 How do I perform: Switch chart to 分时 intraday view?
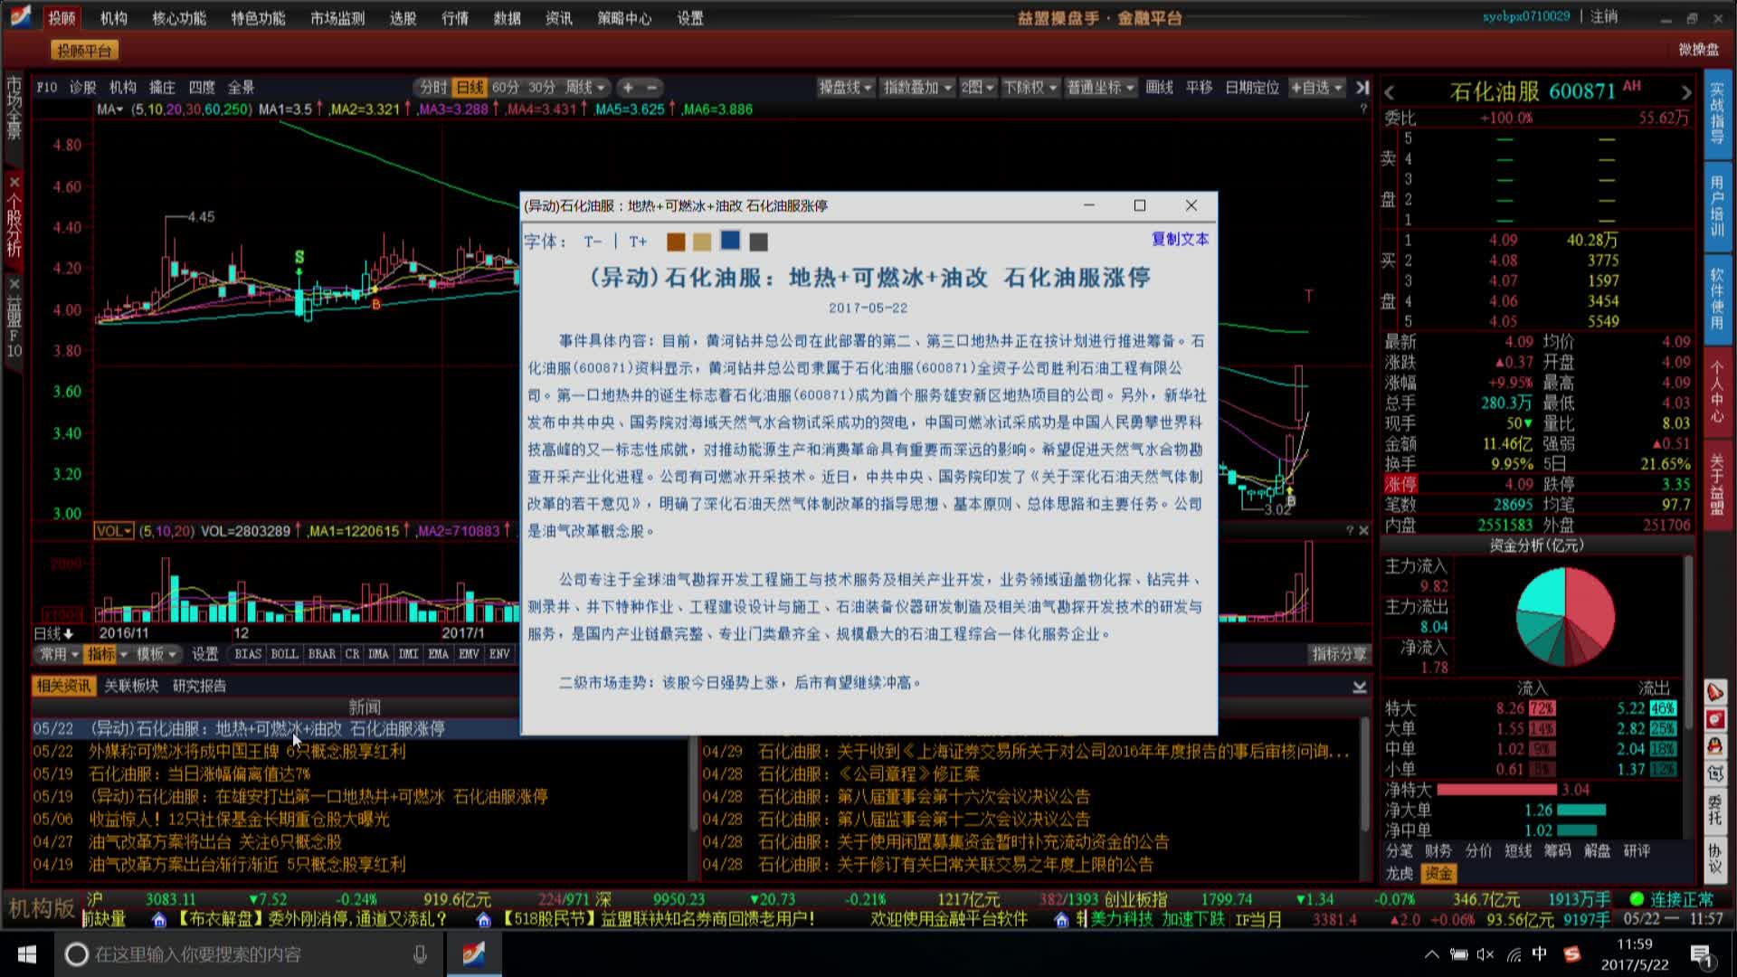[x=433, y=88]
